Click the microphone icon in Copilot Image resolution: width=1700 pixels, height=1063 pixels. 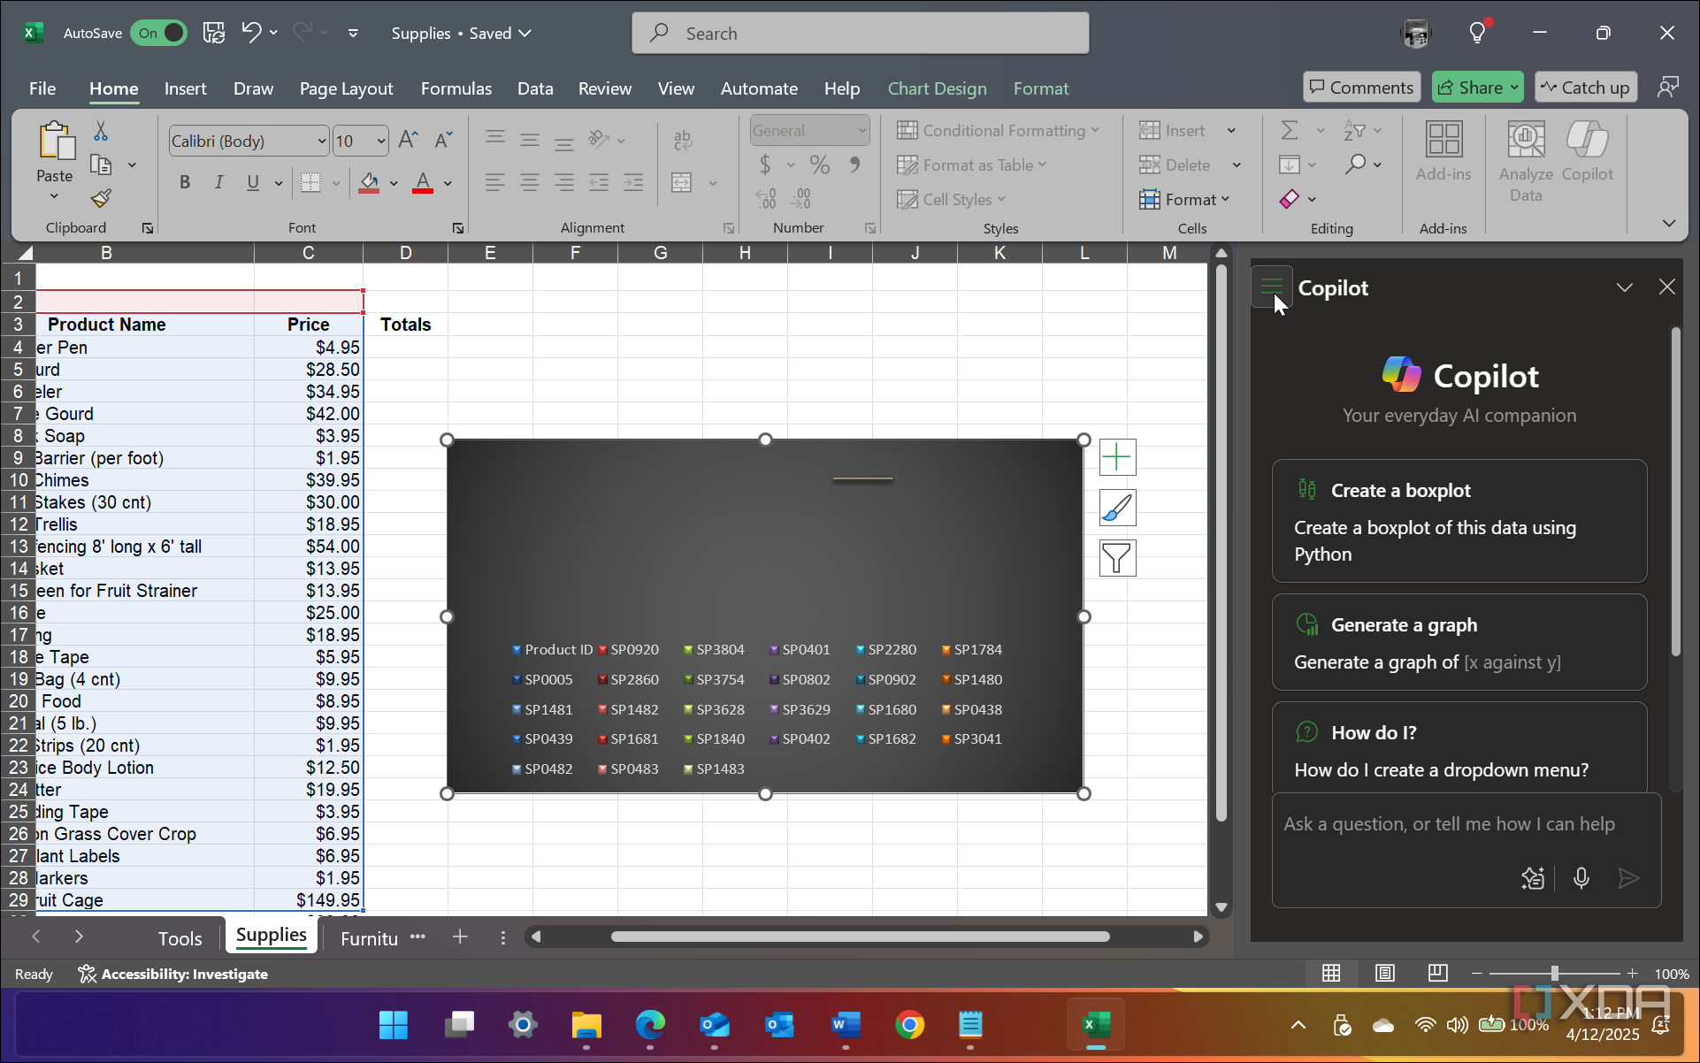pyautogui.click(x=1581, y=877)
